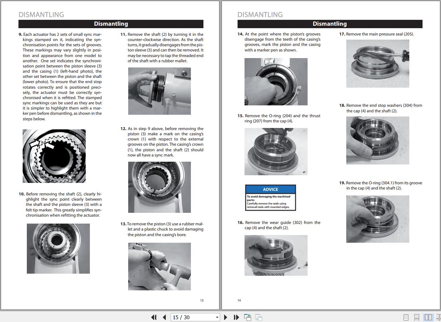This screenshot has height=322, width=441.
Task: Click the DISMANTLING heading on page 14
Action: point(260,15)
